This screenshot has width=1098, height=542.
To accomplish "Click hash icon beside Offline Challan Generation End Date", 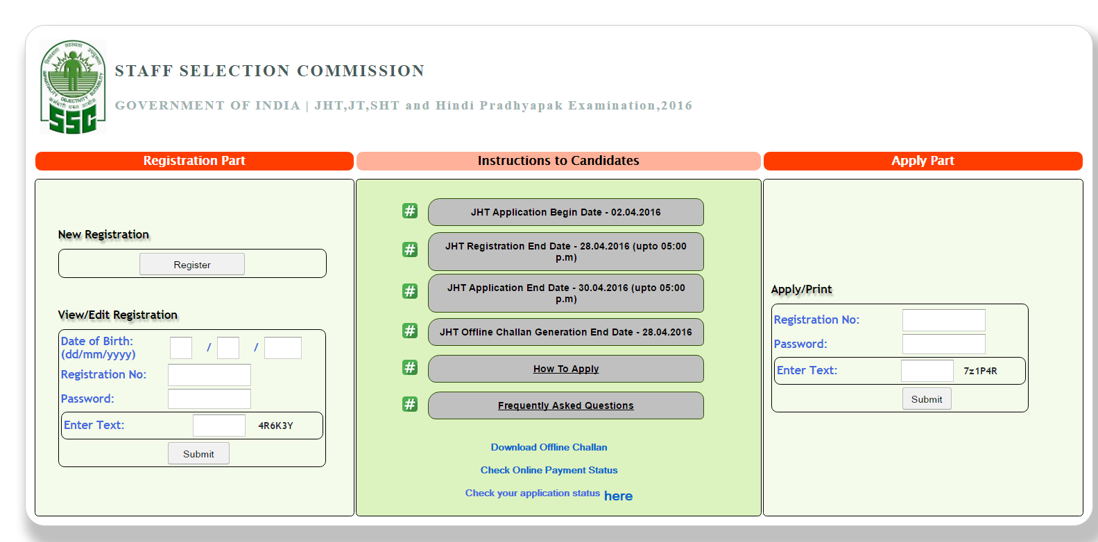I will click(410, 331).
